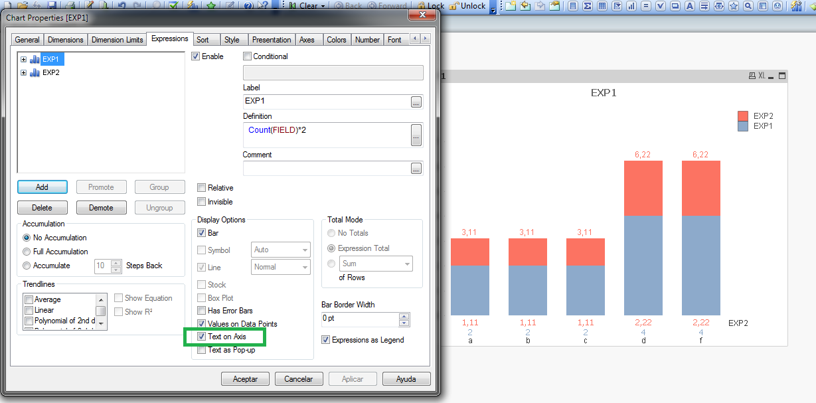This screenshot has height=403, width=816.
Task: Uncheck Expressions as Legend checkbox
Action: pos(326,340)
